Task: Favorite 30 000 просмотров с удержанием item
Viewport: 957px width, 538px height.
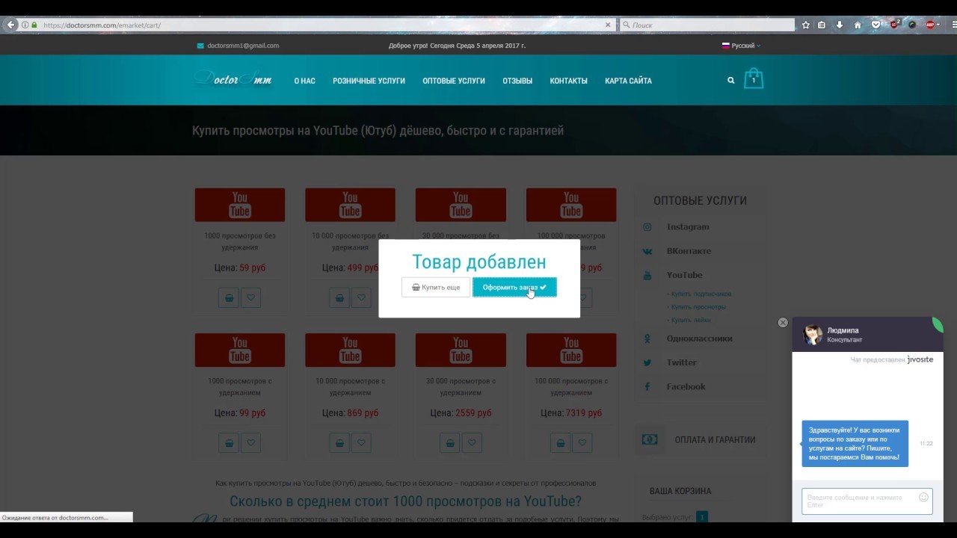Action: click(x=472, y=442)
